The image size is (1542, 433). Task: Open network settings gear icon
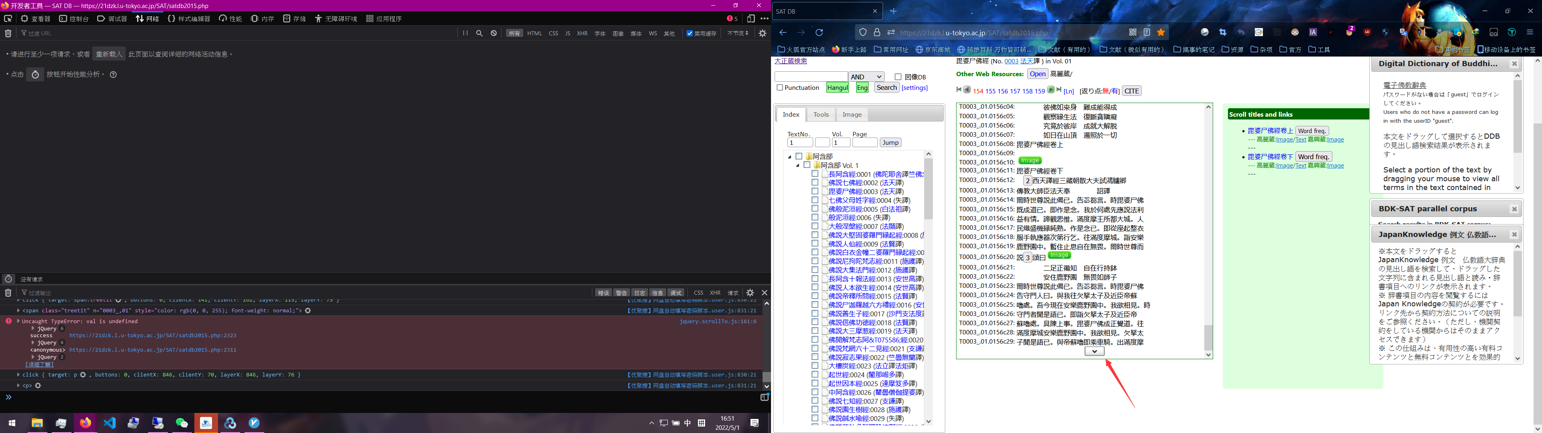(762, 34)
